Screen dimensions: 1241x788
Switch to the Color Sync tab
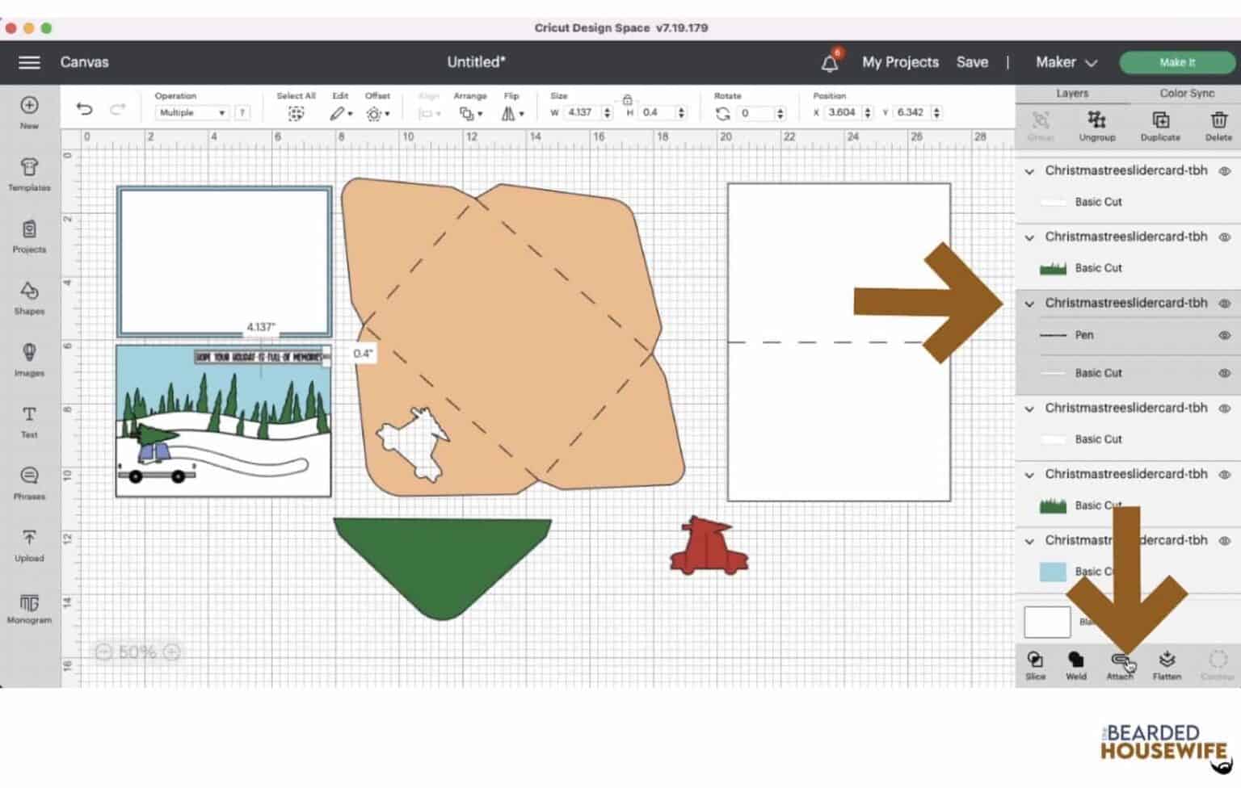pyautogui.click(x=1186, y=94)
